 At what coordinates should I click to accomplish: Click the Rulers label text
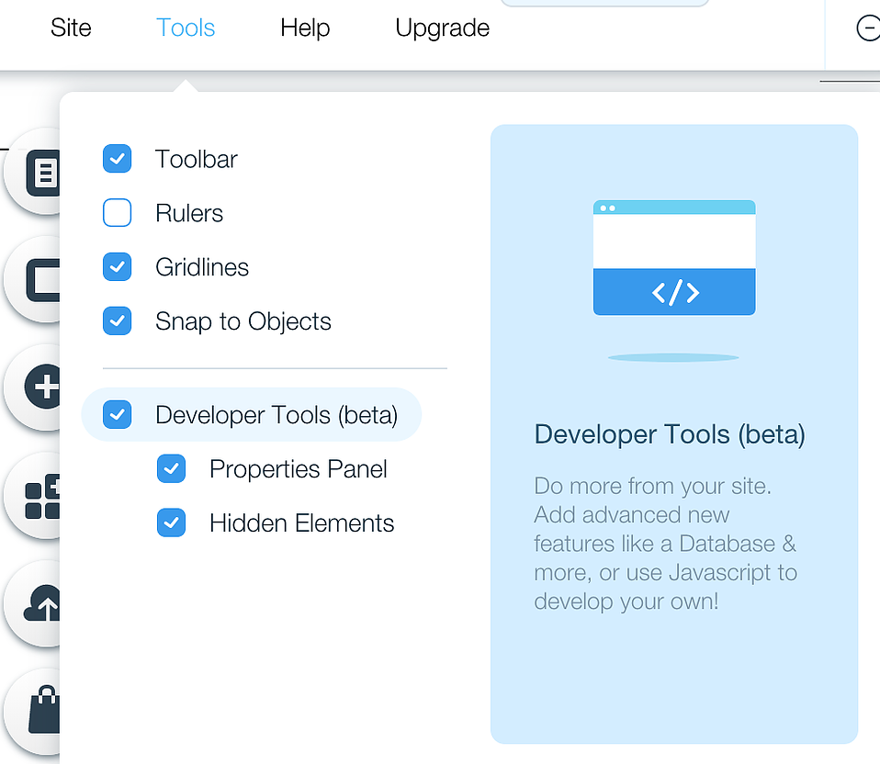[189, 213]
